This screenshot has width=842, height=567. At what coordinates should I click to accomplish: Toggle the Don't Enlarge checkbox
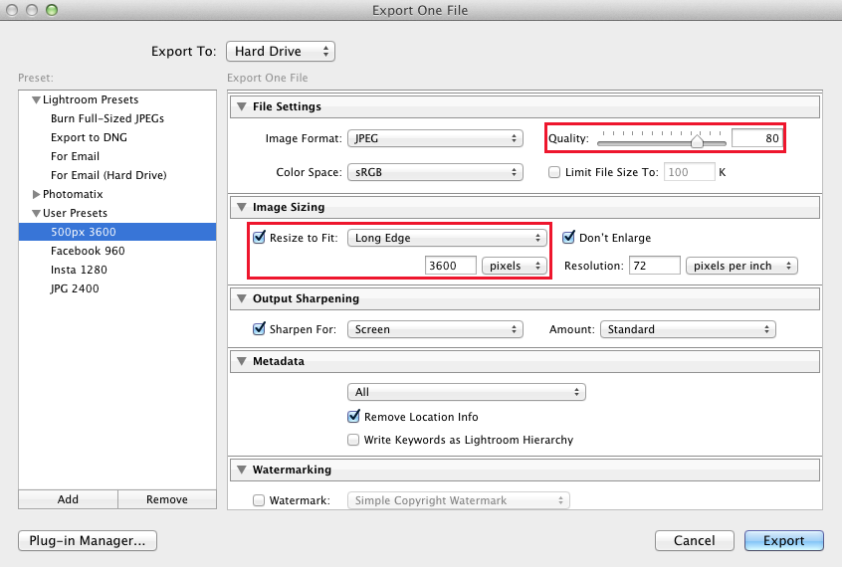tap(568, 238)
